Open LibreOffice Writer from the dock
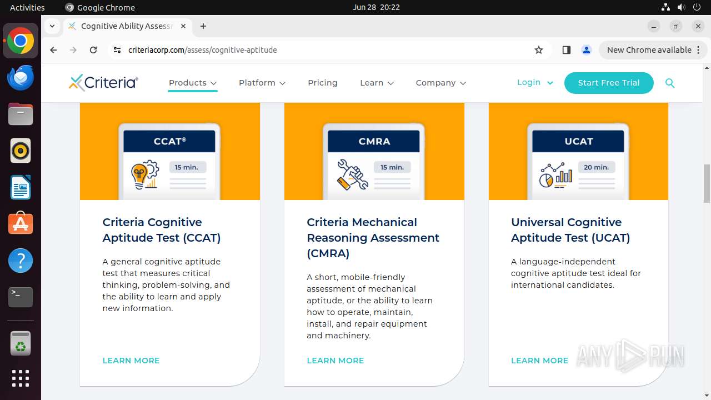The width and height of the screenshot is (711, 400). [21, 187]
